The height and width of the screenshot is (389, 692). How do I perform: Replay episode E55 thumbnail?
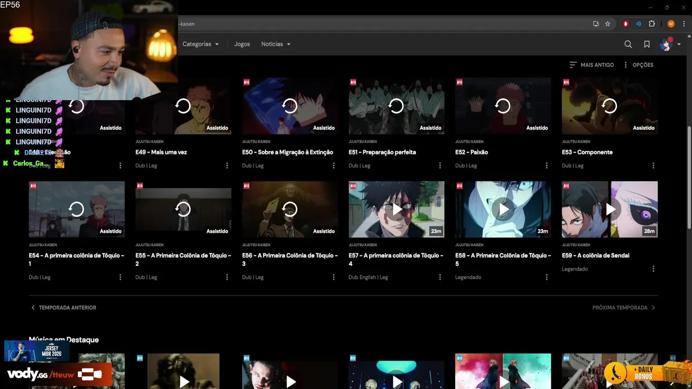coord(183,209)
